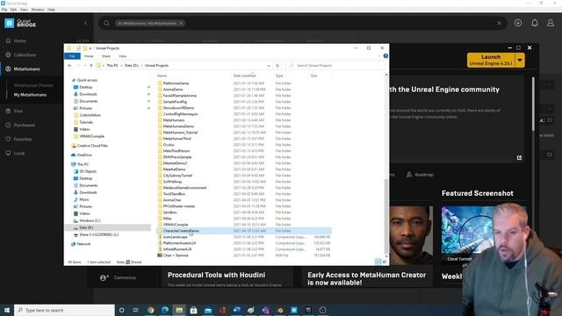Select the AnimeDemo folder
Image resolution: width=562 pixels, height=316 pixels.
pyautogui.click(x=173, y=90)
